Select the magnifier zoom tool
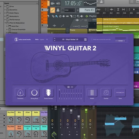 coord(78,16)
